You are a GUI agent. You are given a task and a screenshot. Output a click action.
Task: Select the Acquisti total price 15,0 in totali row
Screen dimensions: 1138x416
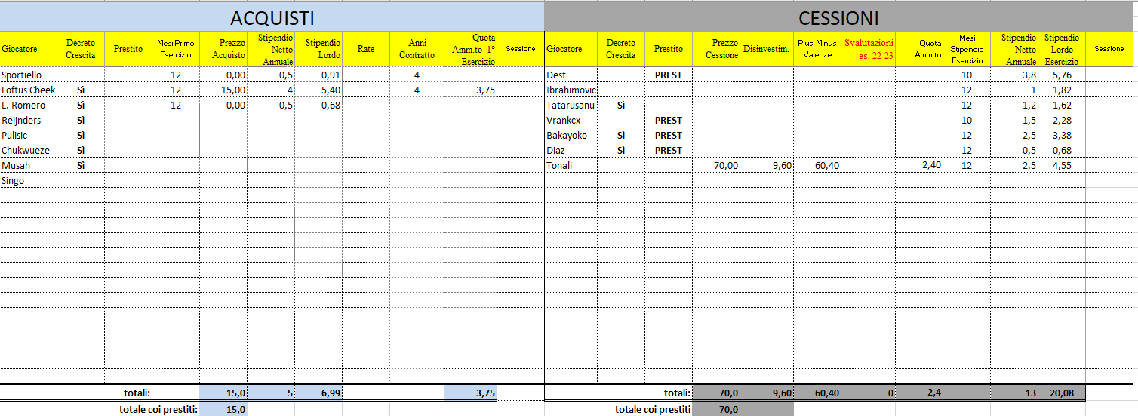[x=223, y=393]
